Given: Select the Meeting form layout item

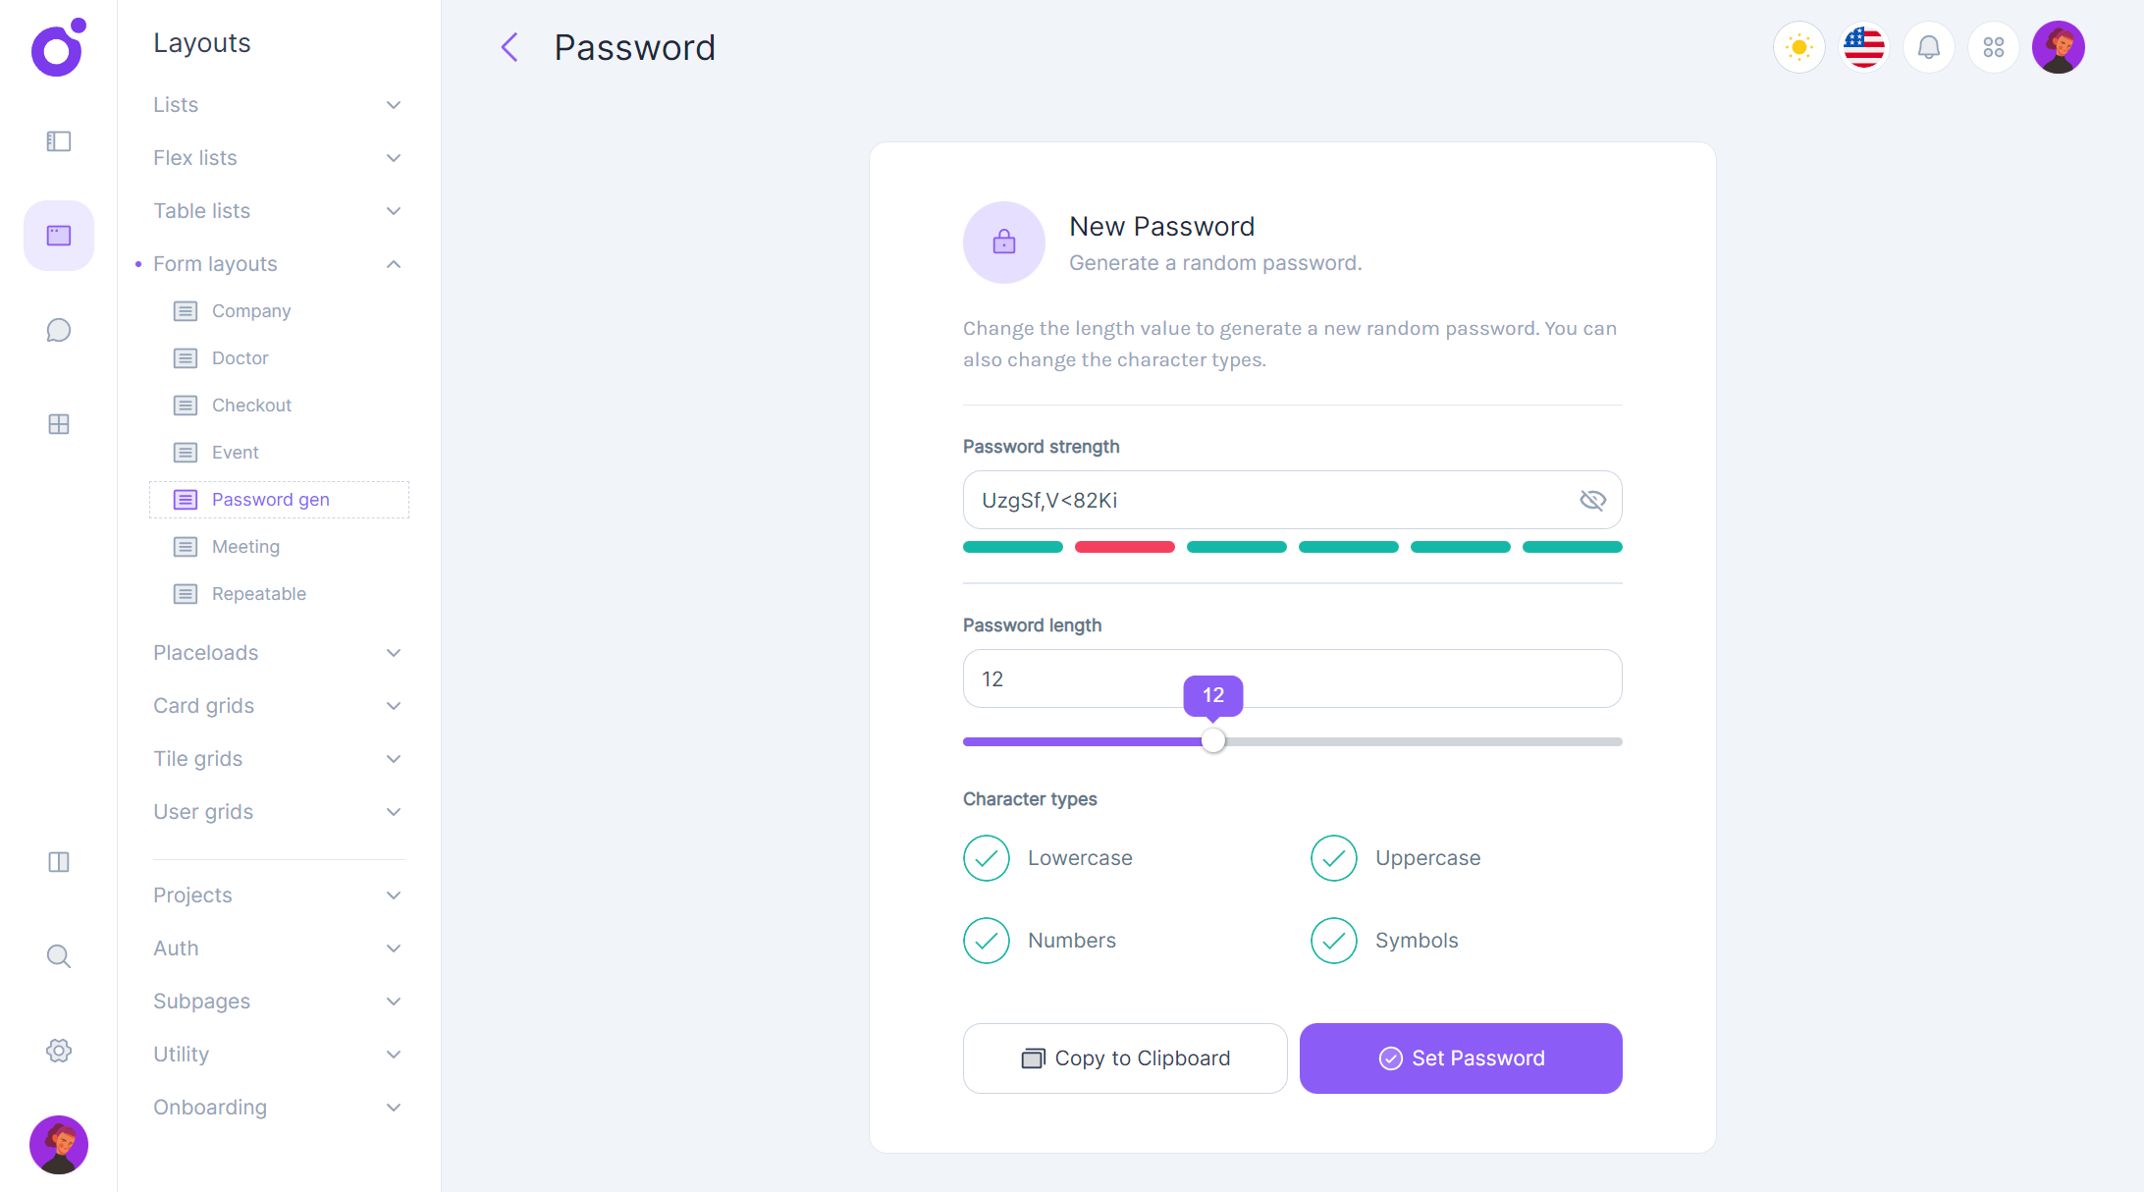Looking at the screenshot, I should coord(245,547).
